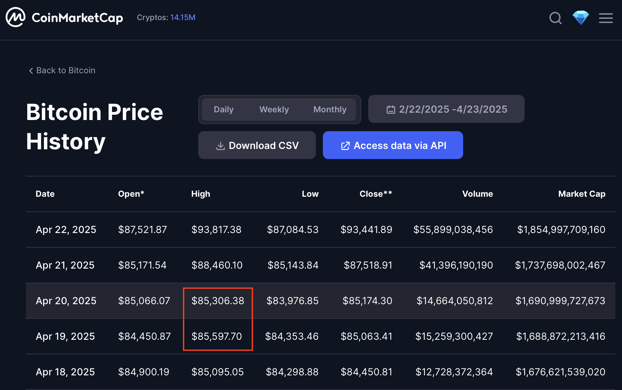Click volume $15,259,300,427

[454, 336]
